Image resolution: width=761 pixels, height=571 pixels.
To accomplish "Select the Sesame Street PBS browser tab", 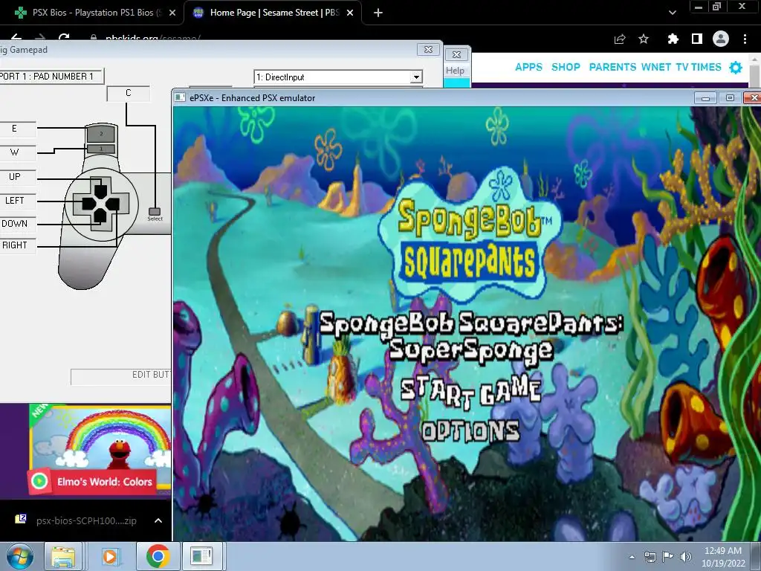I will [x=272, y=13].
